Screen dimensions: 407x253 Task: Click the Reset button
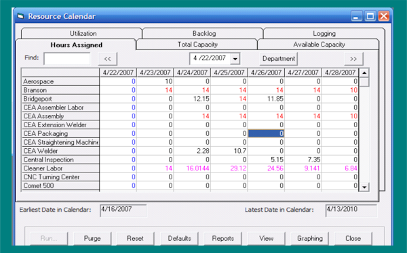pyautogui.click(x=135, y=238)
